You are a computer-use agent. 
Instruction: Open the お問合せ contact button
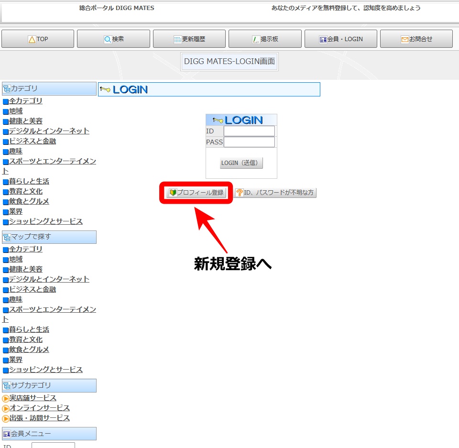click(x=416, y=39)
